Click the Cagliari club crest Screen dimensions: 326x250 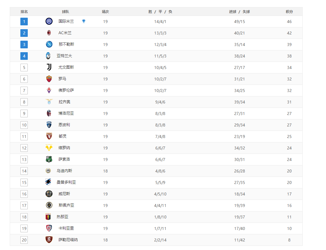49,228
